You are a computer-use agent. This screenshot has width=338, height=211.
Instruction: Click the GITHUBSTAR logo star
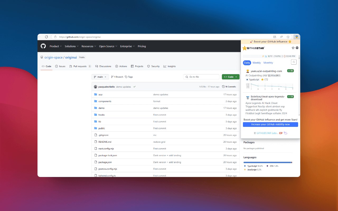[245, 48]
